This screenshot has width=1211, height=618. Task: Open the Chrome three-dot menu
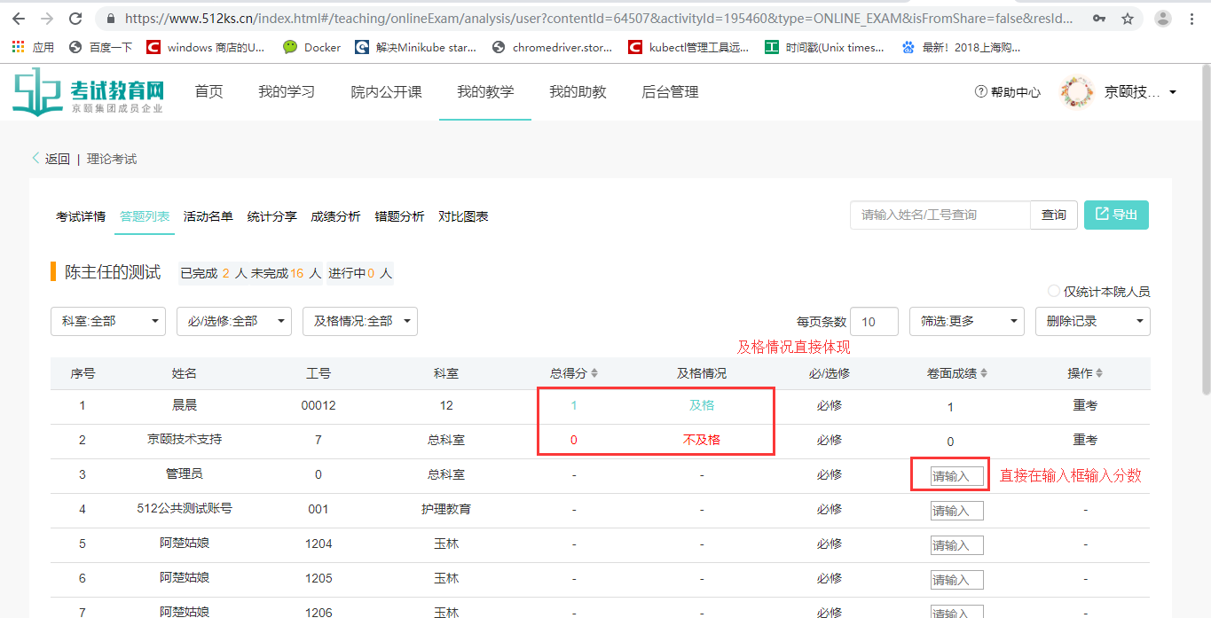[x=1191, y=19]
